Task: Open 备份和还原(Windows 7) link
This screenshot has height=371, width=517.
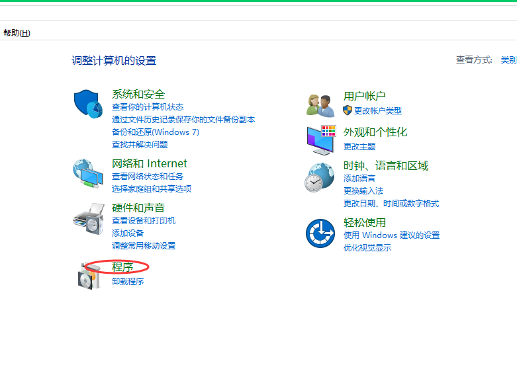Action: click(156, 132)
